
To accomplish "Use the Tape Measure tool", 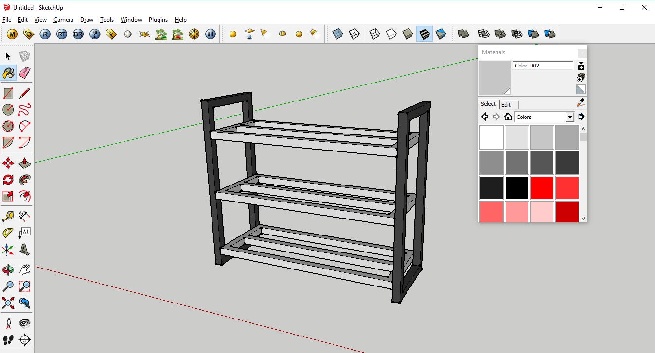I will click(8, 216).
